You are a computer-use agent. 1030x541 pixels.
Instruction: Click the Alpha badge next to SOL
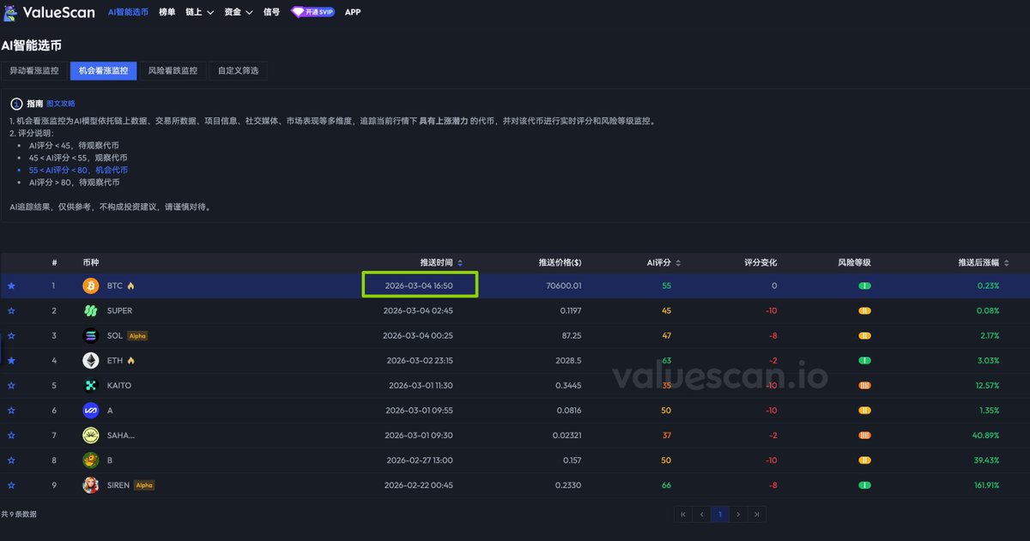pos(137,336)
